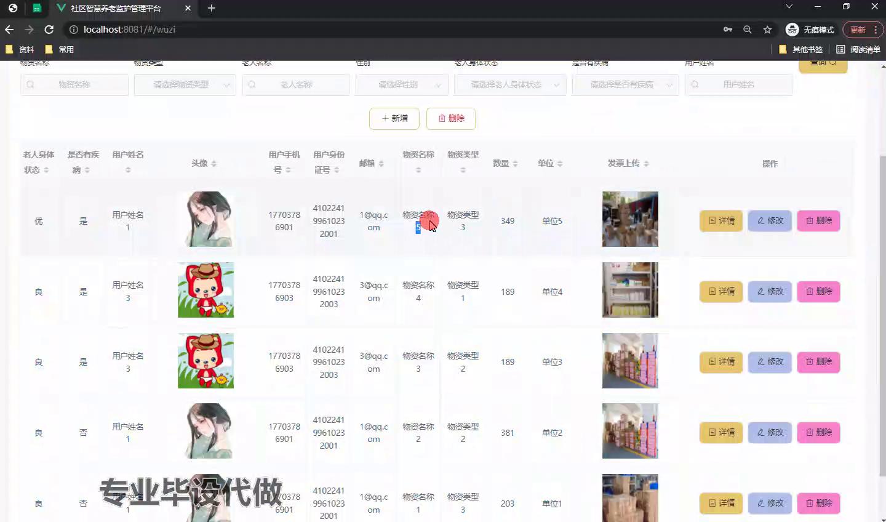The height and width of the screenshot is (522, 886).
Task: Sort by the 邮箱 column sort arrows
Action: (381, 164)
